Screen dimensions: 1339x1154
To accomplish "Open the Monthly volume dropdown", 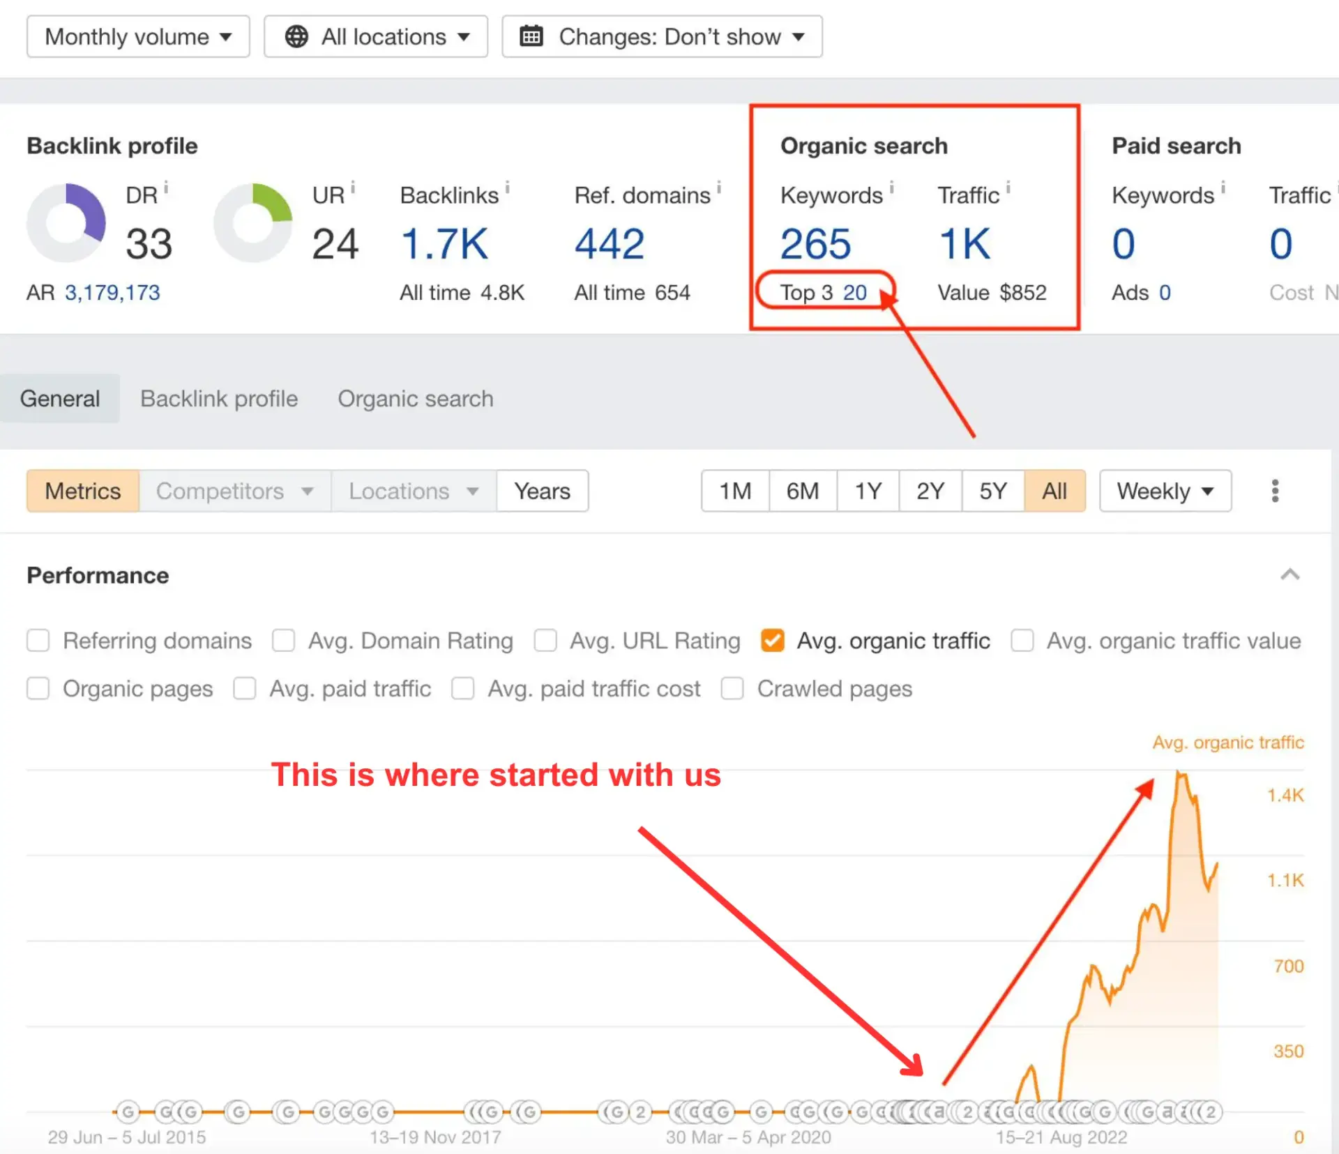I will [x=138, y=36].
